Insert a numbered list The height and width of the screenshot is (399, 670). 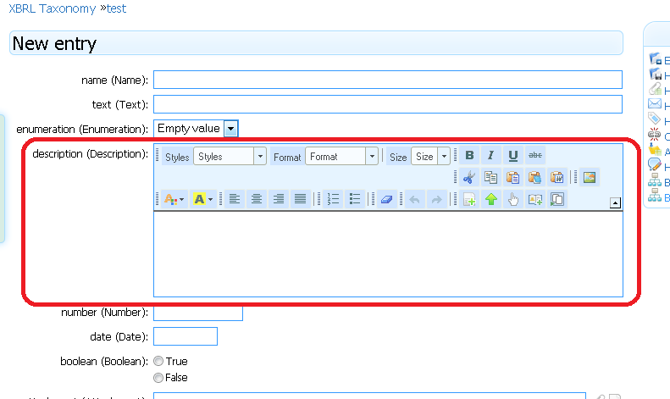[333, 199]
